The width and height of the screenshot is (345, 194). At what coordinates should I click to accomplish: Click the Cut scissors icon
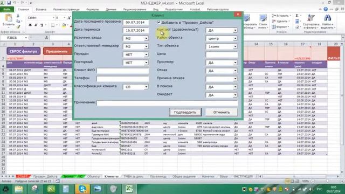coord(18,16)
